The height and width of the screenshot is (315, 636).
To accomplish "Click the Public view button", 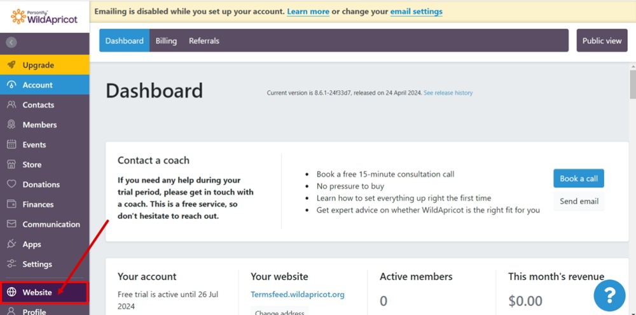I will (x=602, y=41).
